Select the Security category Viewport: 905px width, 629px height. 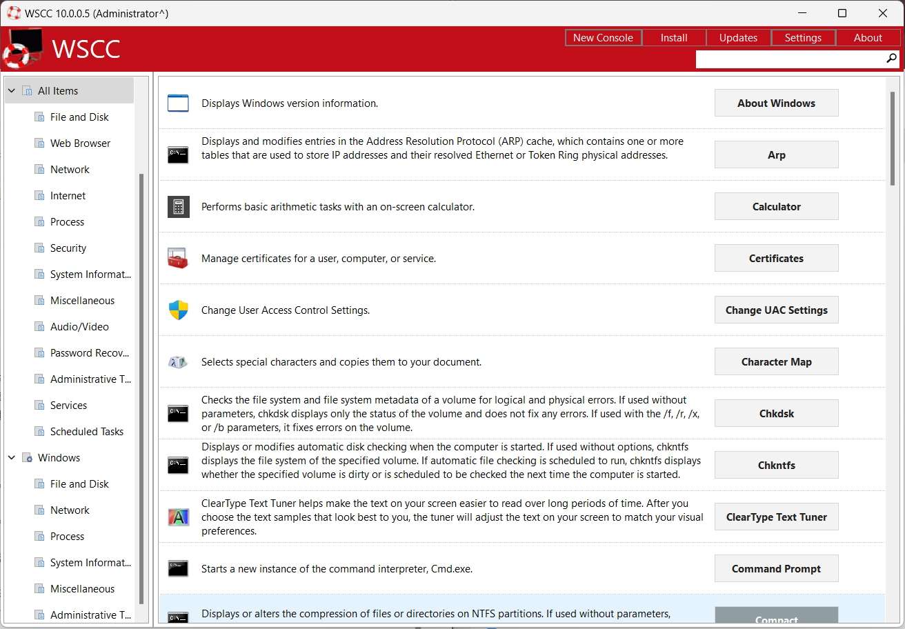pyautogui.click(x=68, y=248)
